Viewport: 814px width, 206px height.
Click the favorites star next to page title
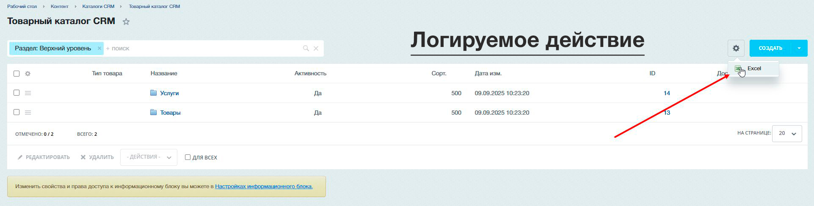tap(126, 22)
